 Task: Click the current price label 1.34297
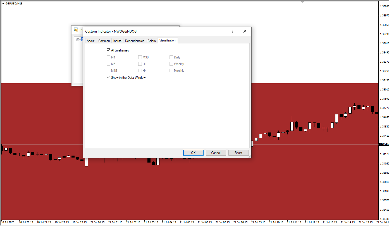pos(384,144)
